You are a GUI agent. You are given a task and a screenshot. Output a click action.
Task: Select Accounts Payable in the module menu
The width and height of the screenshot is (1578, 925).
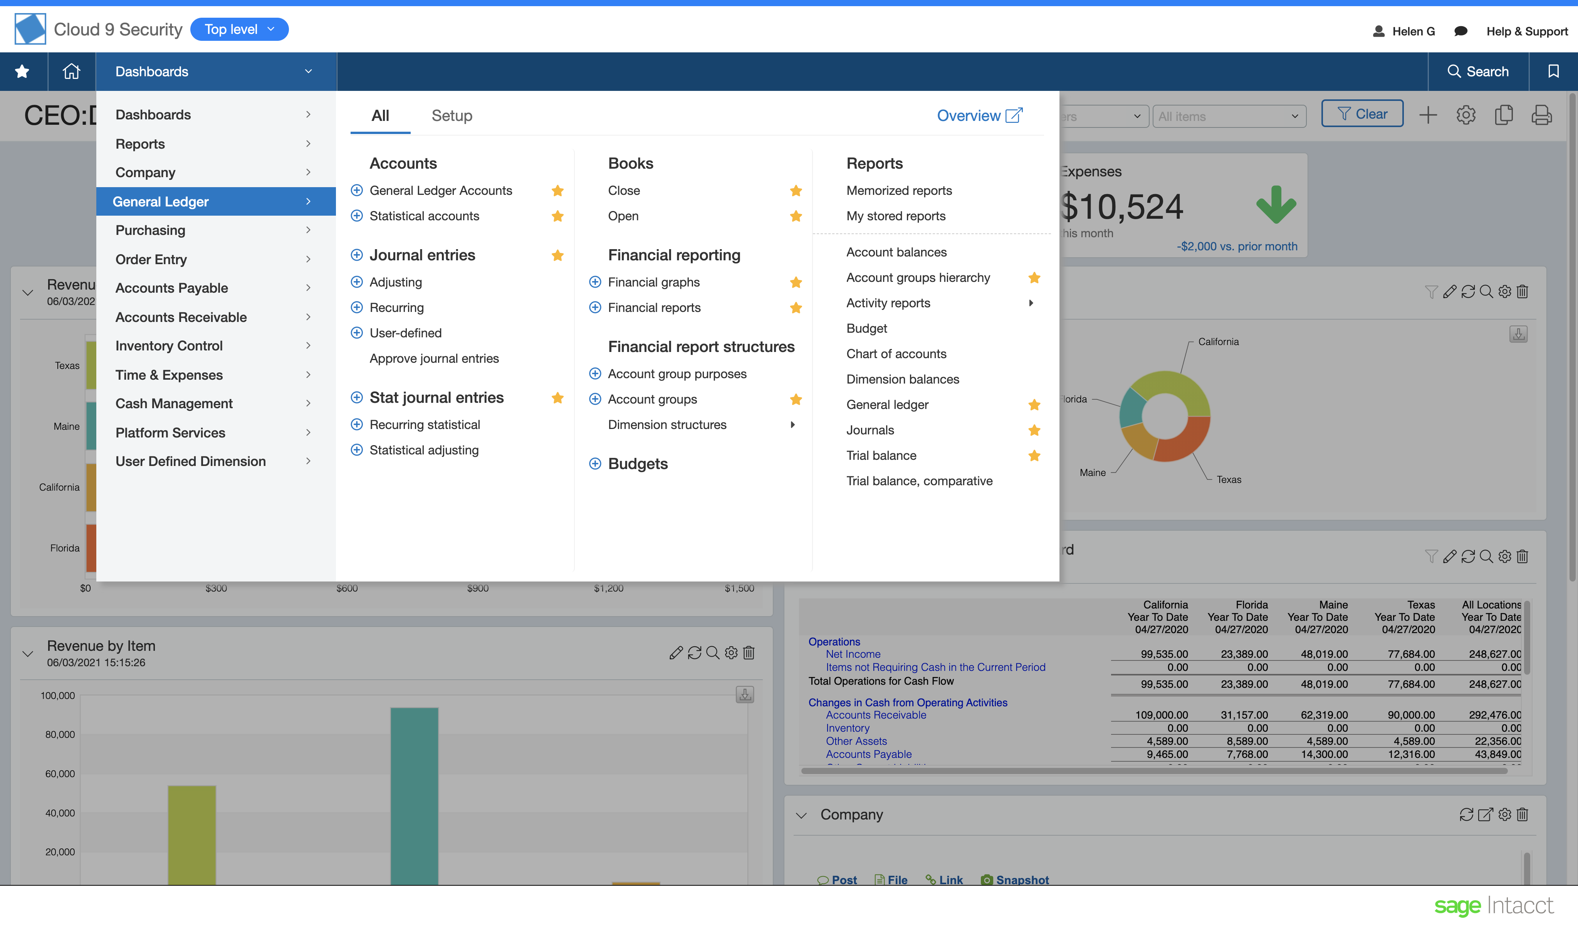[x=171, y=288]
